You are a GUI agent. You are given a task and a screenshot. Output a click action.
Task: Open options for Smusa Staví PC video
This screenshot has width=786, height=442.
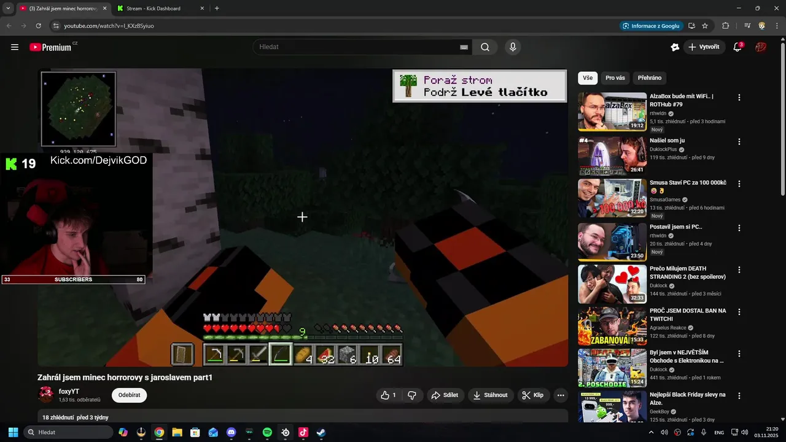739,184
